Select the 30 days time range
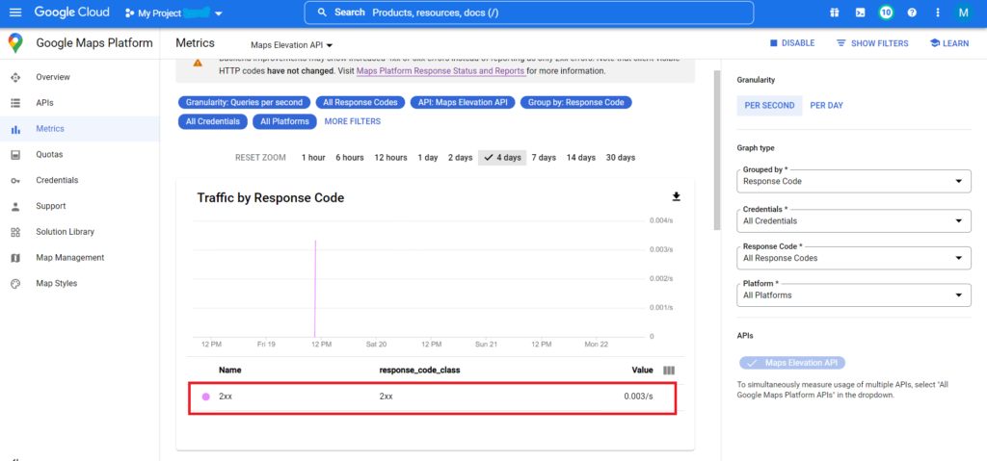This screenshot has width=987, height=461. click(x=620, y=158)
